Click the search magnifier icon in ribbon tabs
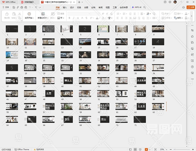The height and width of the screenshot is (151, 196). [145, 8]
